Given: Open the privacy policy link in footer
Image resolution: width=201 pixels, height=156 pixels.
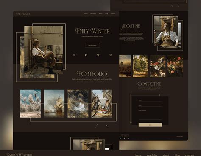Looking at the screenshot, I should 180,136.
